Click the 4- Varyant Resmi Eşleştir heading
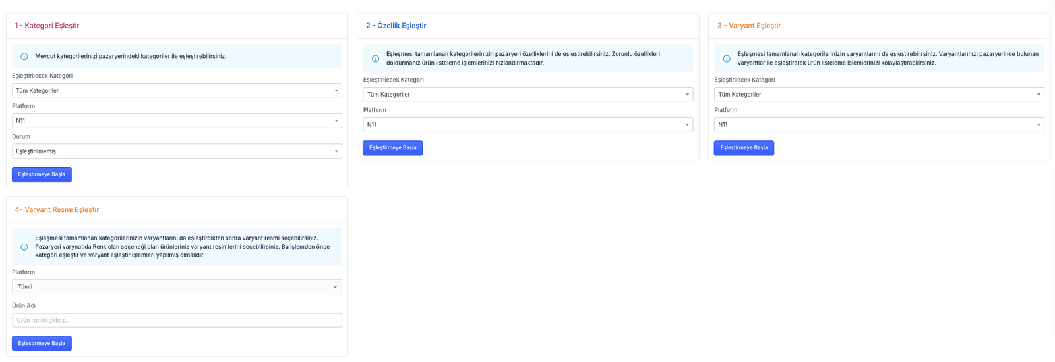 coord(57,210)
